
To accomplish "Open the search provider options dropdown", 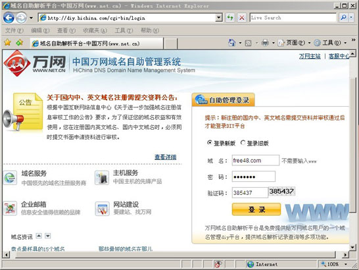I will pyautogui.click(x=351, y=17).
